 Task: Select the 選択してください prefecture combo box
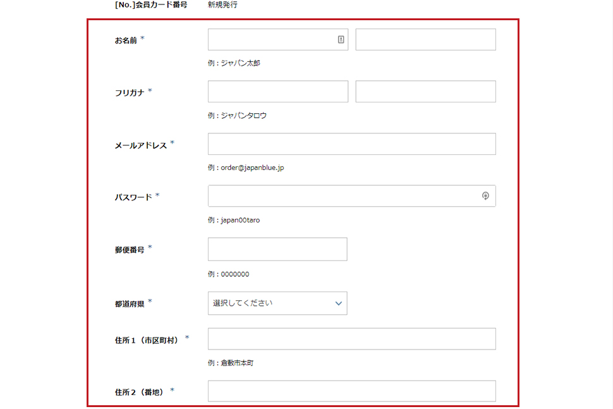click(277, 303)
